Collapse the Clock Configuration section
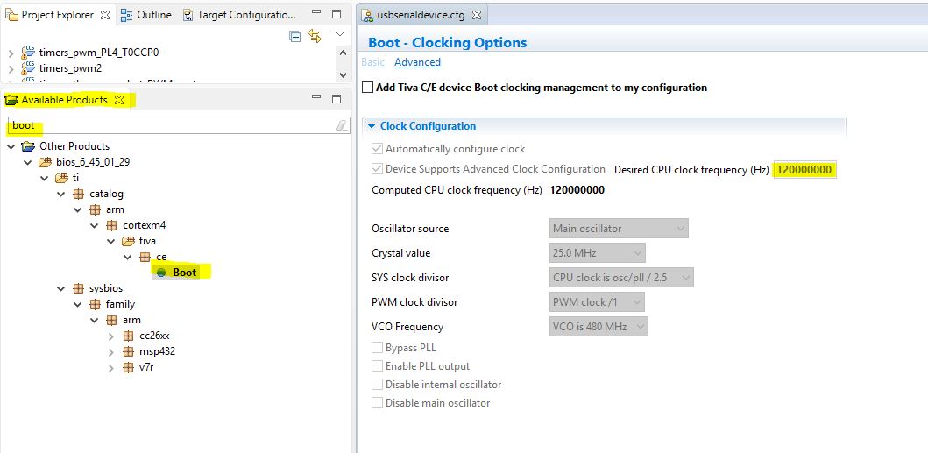This screenshot has width=928, height=453. click(372, 126)
